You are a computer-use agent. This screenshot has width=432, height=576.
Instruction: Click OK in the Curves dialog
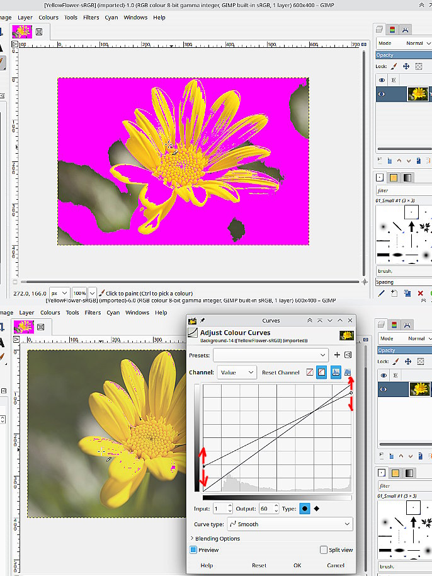[297, 565]
